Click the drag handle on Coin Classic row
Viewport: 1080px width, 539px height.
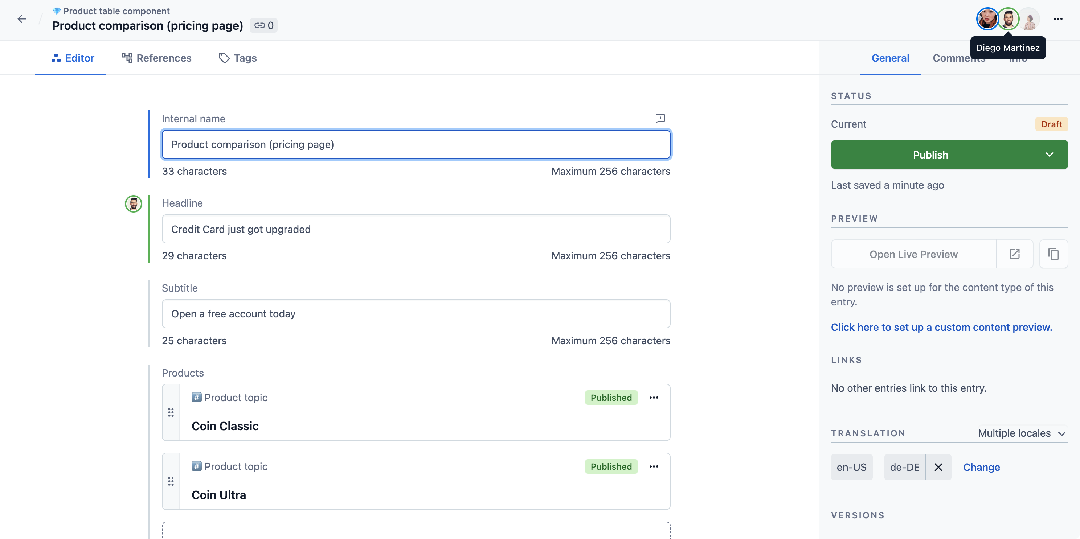[171, 412]
